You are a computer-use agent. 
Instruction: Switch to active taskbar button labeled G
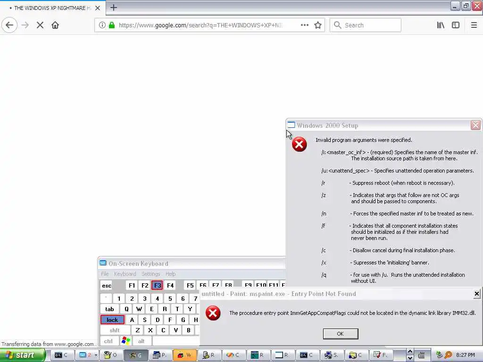coord(135,355)
